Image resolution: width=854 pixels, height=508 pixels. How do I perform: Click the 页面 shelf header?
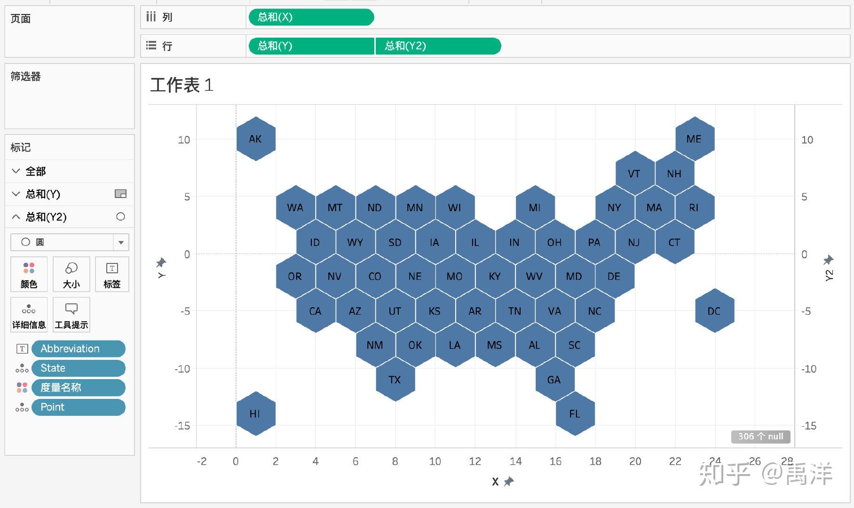point(21,19)
